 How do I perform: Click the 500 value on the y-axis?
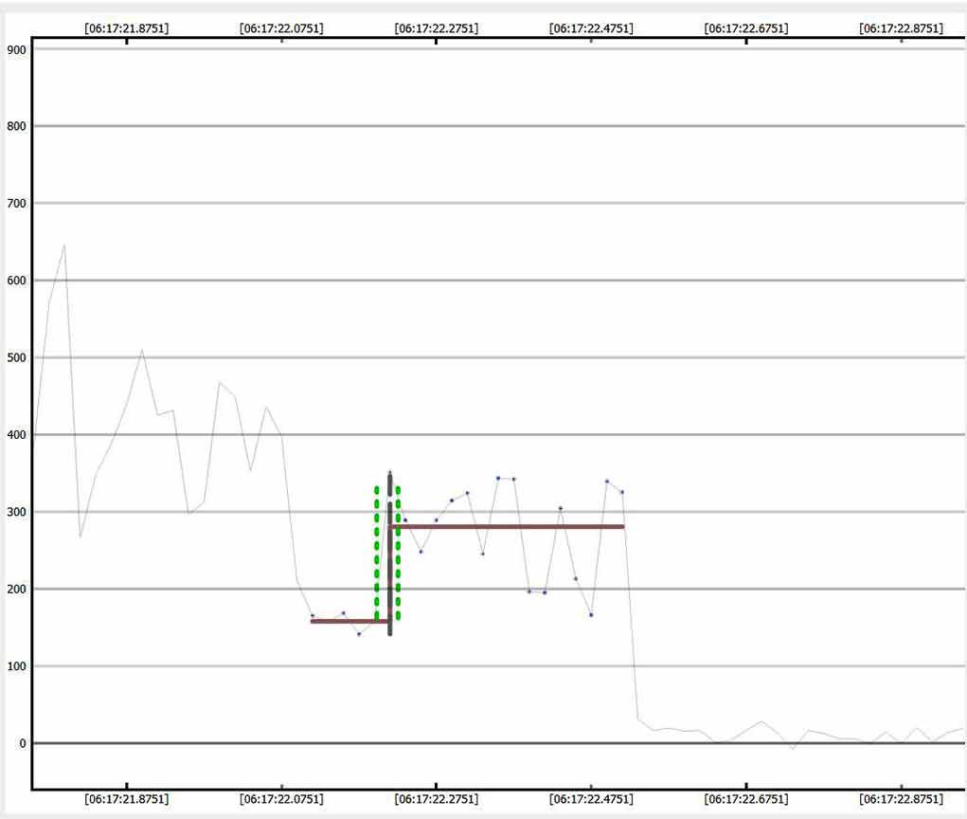coord(16,357)
